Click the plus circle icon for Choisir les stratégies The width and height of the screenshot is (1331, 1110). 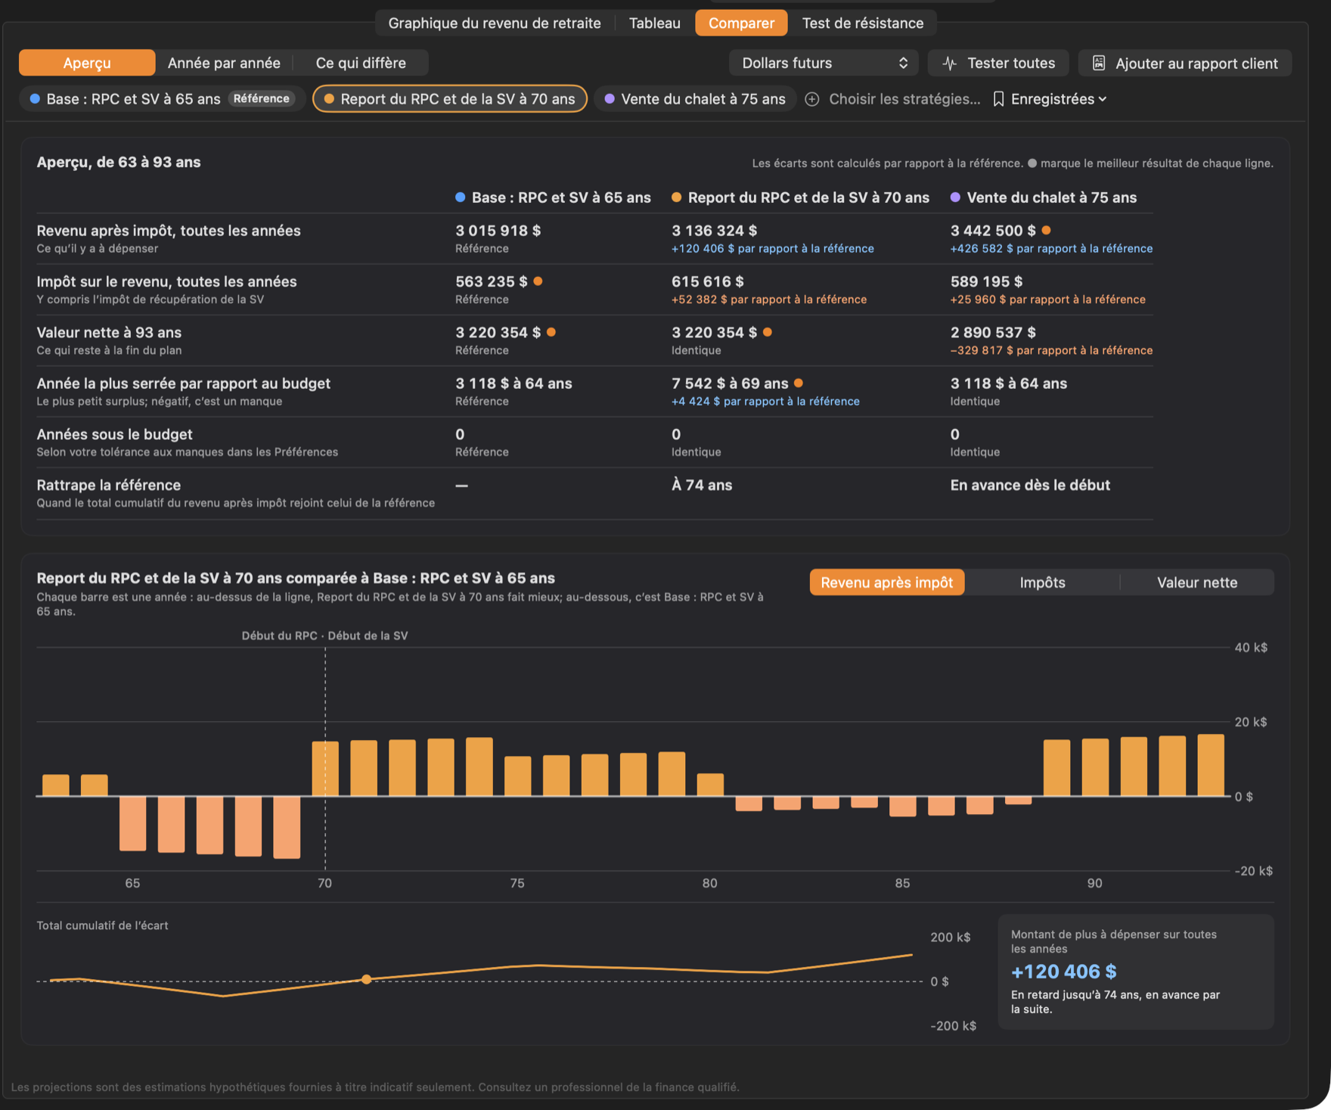[x=812, y=99]
